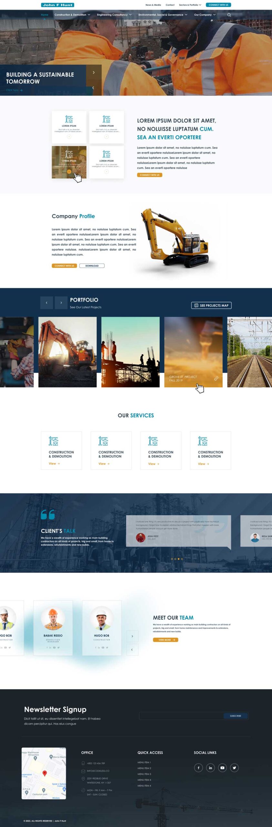Select the first testimonial carousel dot
This screenshot has height=827, width=272.
pos(172,559)
